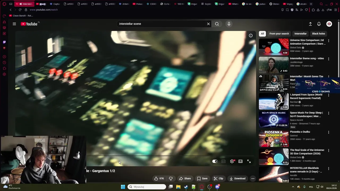Open Steam from the taskbar
This screenshot has height=191, width=340.
[x=186, y=187]
